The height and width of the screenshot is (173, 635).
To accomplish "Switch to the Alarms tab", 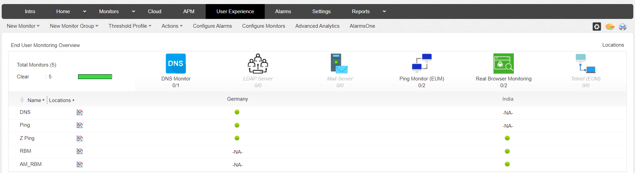I will (x=283, y=11).
